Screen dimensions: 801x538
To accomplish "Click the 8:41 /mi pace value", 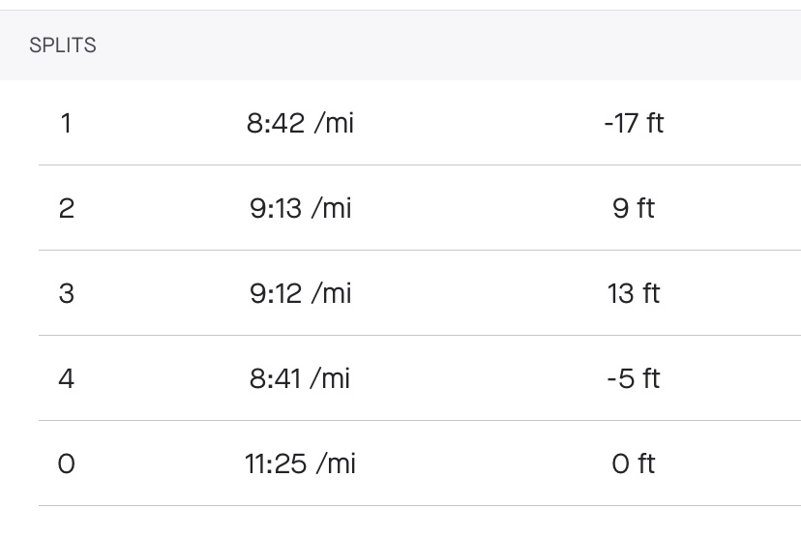I will (x=300, y=378).
